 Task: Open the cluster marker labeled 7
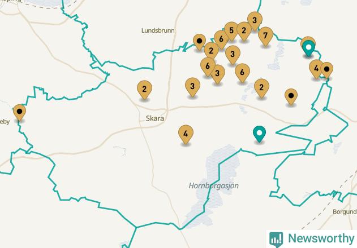click(265, 36)
